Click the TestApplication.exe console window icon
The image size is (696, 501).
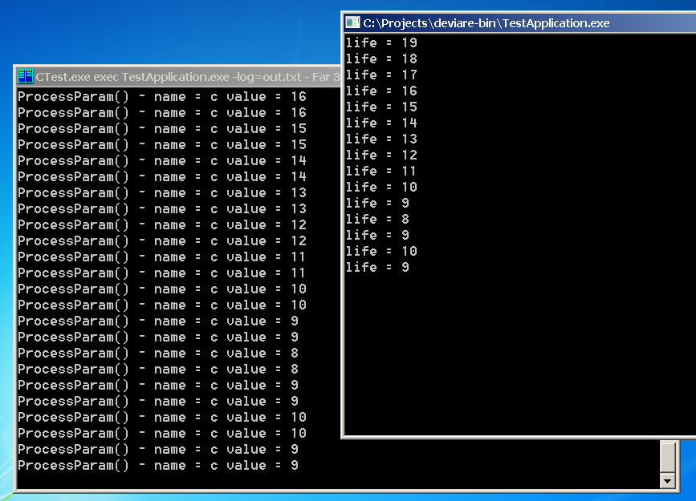(x=352, y=23)
